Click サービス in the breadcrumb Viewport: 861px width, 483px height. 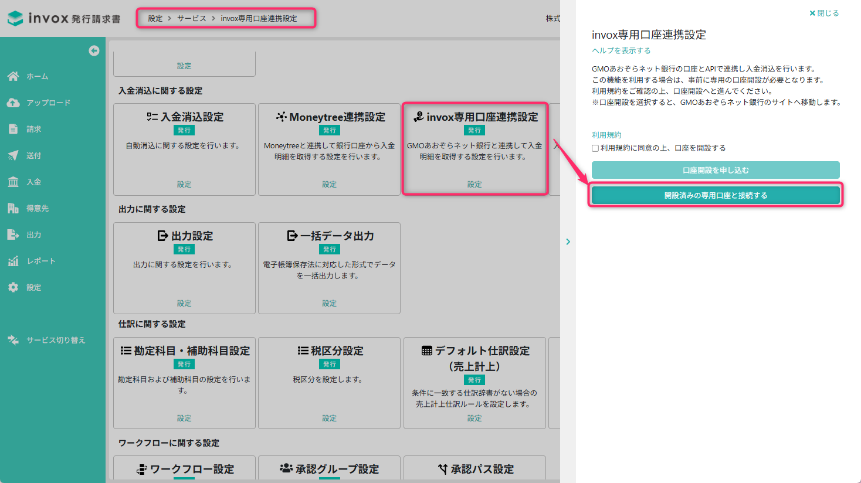[x=192, y=18]
